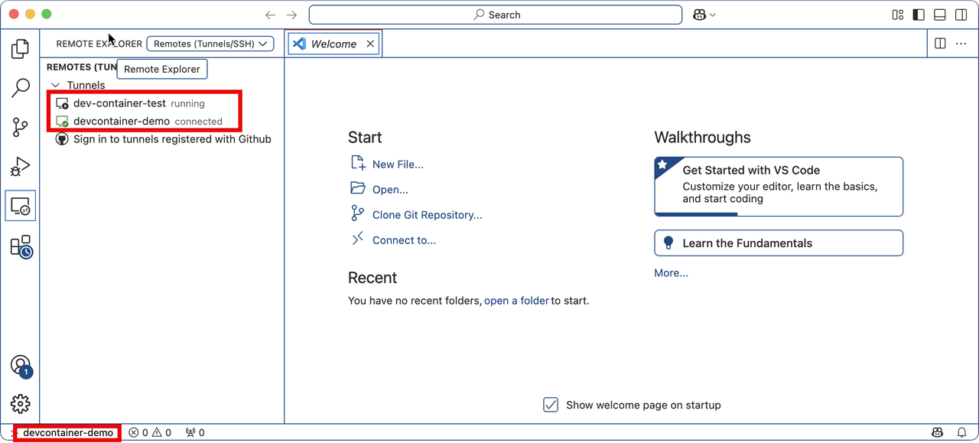Open the Remotes (Tunnels/SSH) dropdown
979x443 pixels.
[x=210, y=44]
